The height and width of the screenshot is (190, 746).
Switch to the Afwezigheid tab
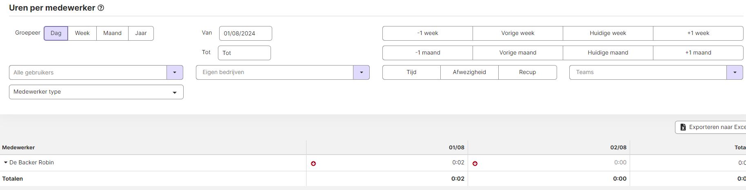pyautogui.click(x=469, y=72)
